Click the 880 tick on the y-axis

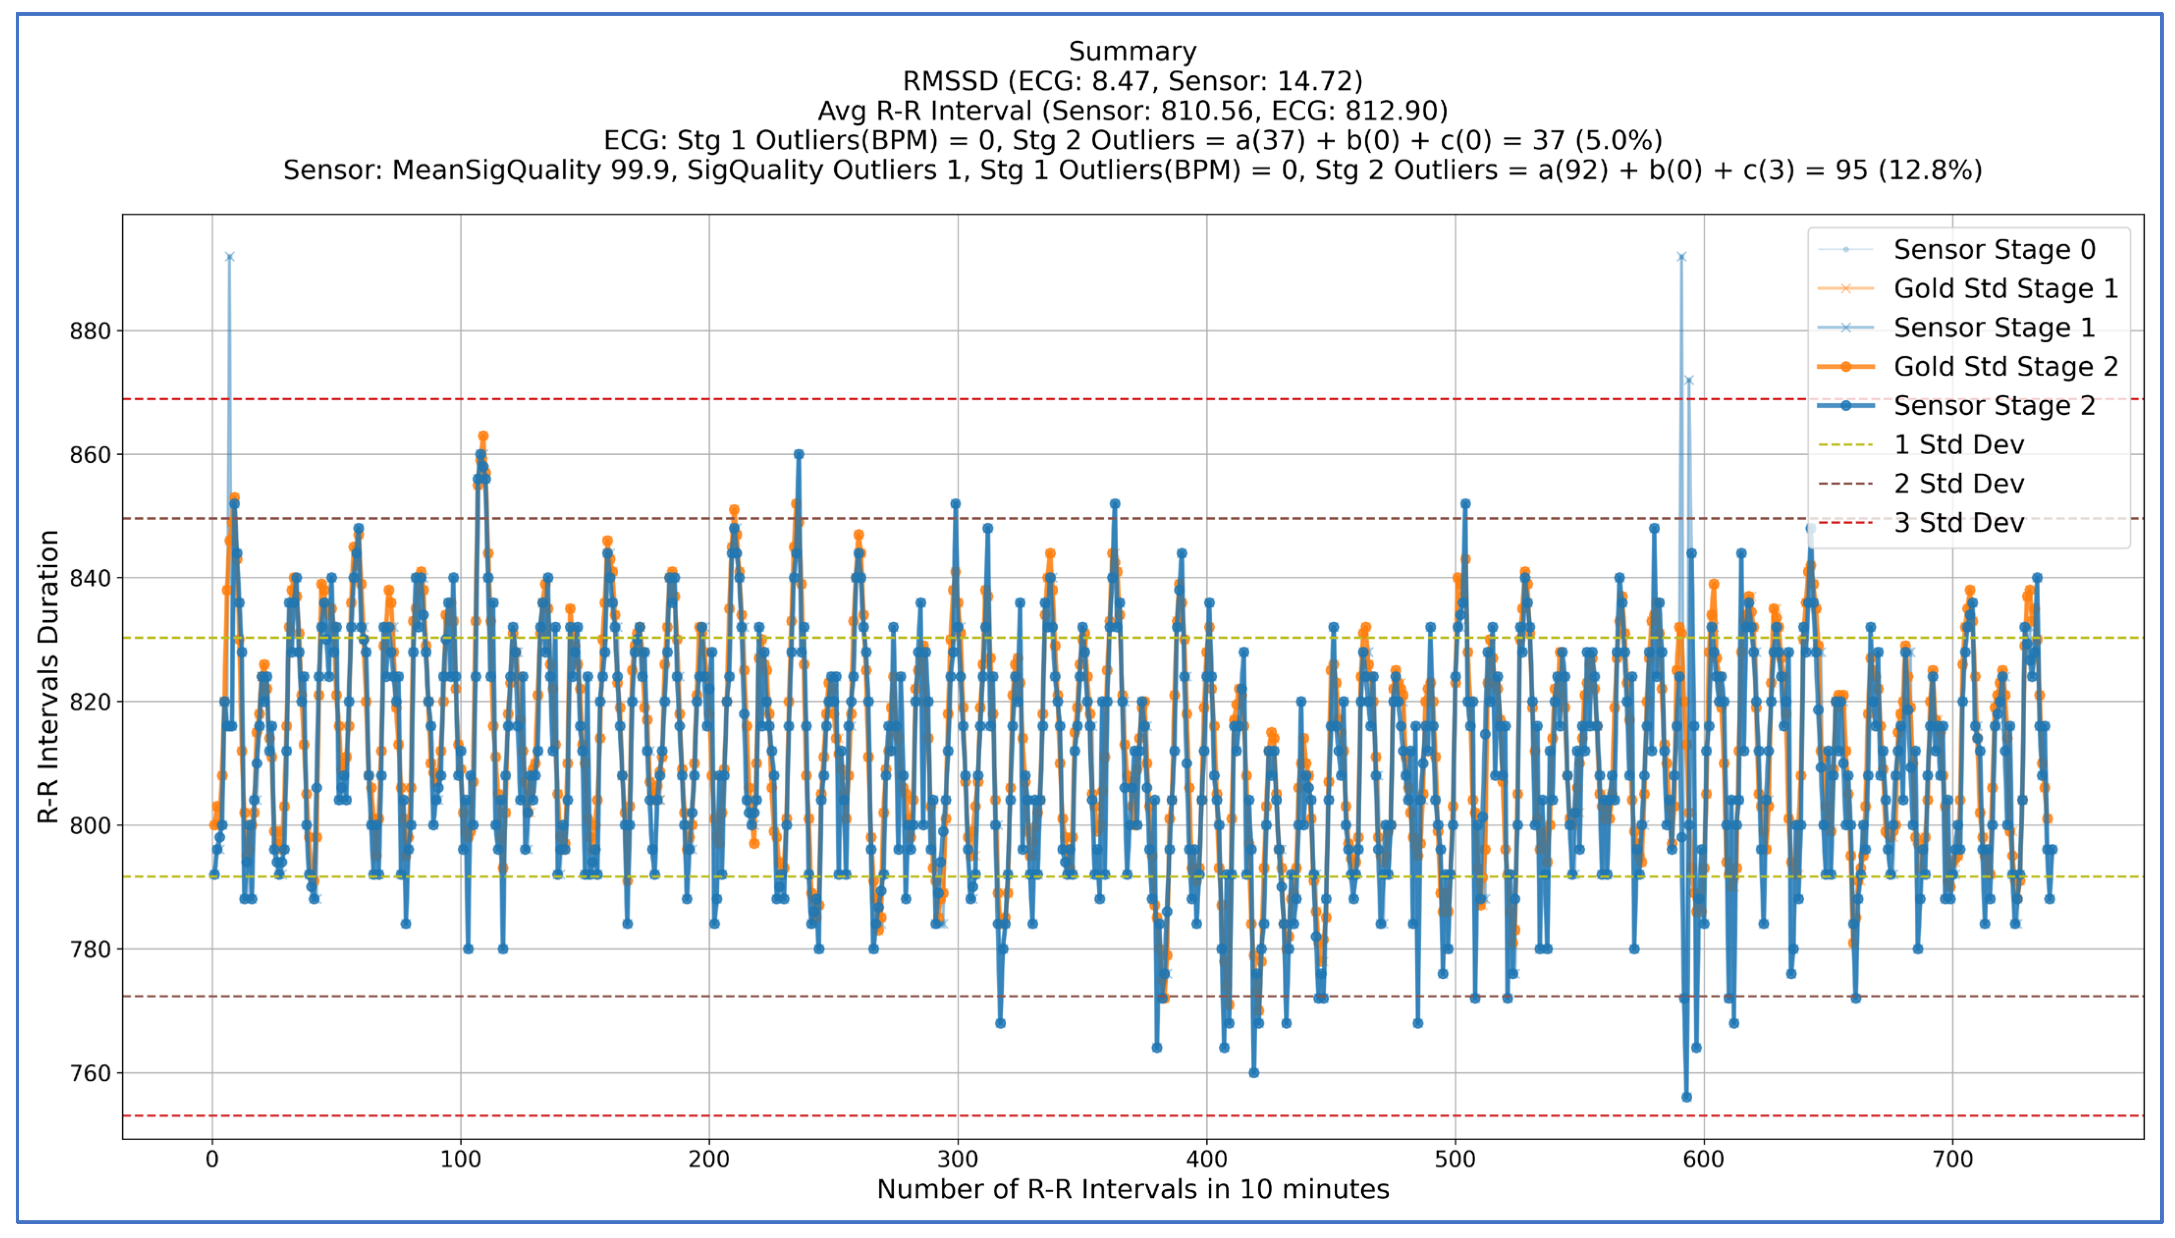90,331
